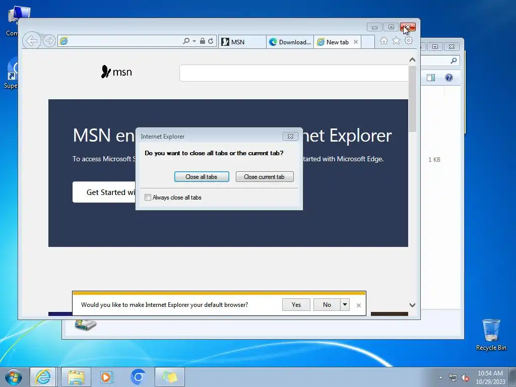516x387 pixels.
Task: Open the address bar autocomplete dropdown arrow
Action: point(194,41)
